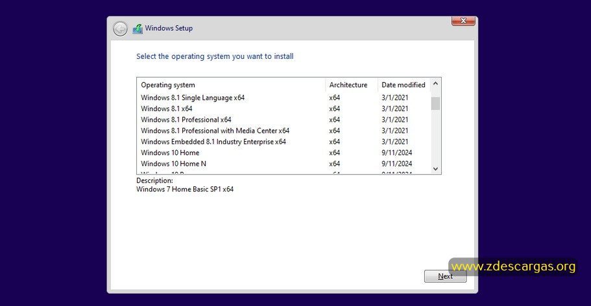Click 9/11/2024 date for Windows 10 Home N
Viewport: 591px width, 306px height.
point(396,164)
